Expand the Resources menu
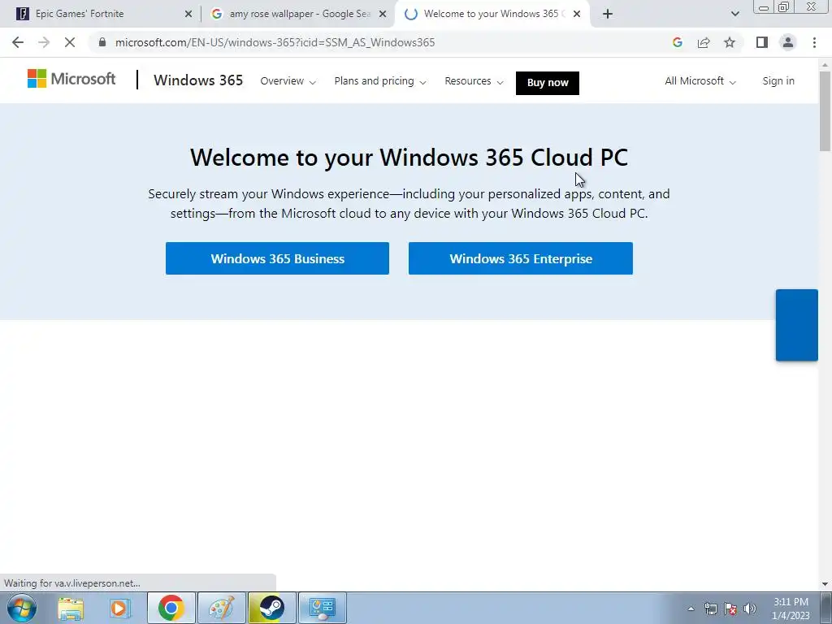 (474, 81)
